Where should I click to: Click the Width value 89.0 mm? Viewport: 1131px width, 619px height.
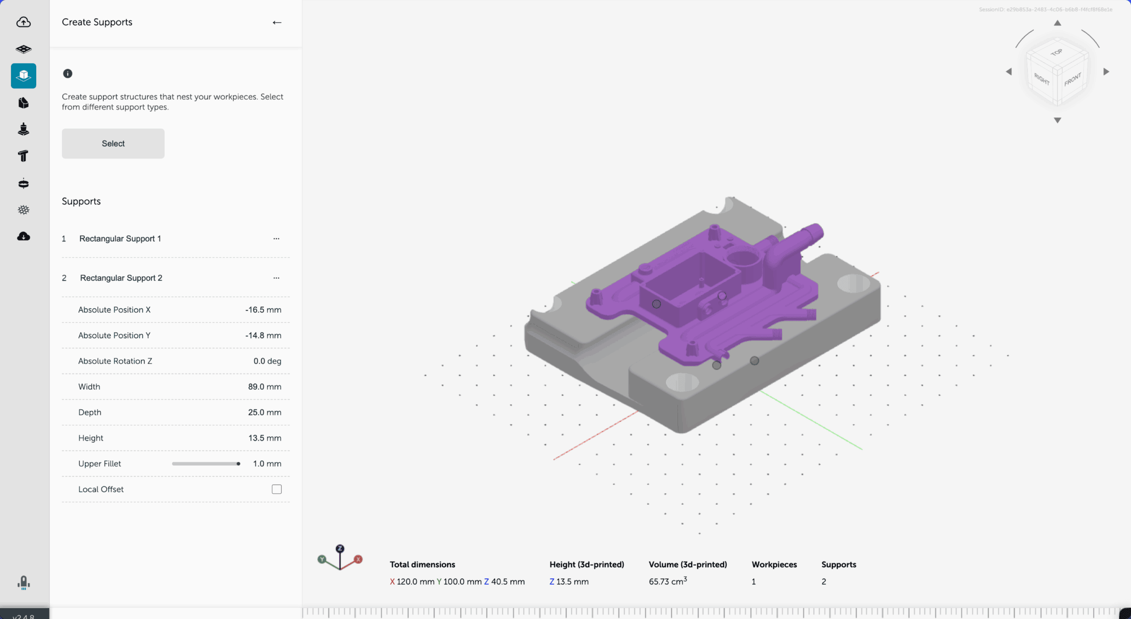coord(264,387)
